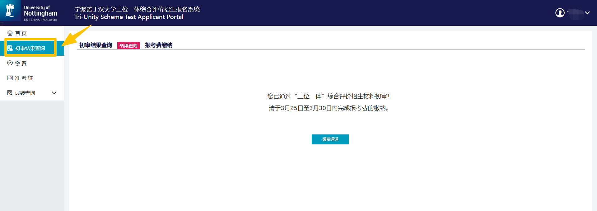Screen dimensions: 597x211
Task: Click the home house icon in sidebar
Action: click(x=10, y=33)
